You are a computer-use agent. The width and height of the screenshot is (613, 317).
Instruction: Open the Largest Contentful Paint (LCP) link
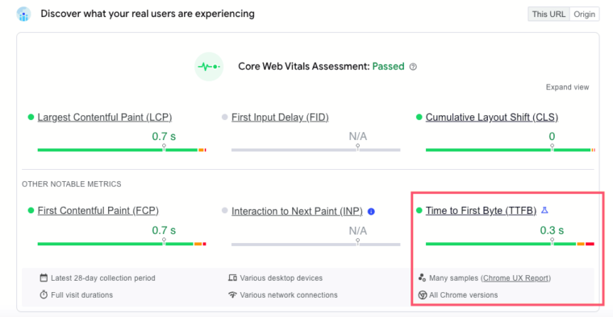[x=105, y=117]
